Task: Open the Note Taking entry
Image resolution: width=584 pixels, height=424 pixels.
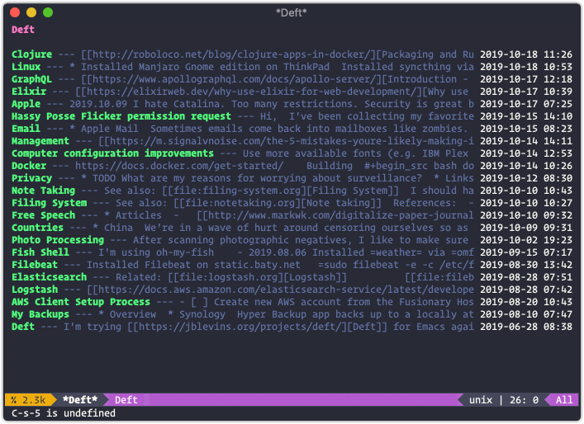Action: click(43, 191)
